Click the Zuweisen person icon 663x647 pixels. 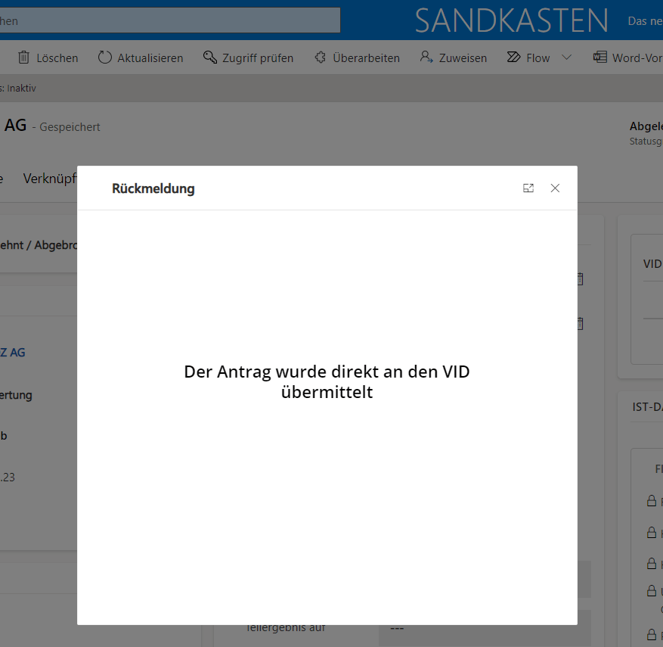pyautogui.click(x=426, y=57)
